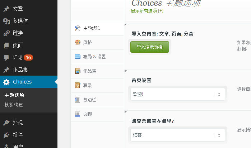Open 模板构建 submenu item
The height and width of the screenshot is (148, 251).
[14, 105]
